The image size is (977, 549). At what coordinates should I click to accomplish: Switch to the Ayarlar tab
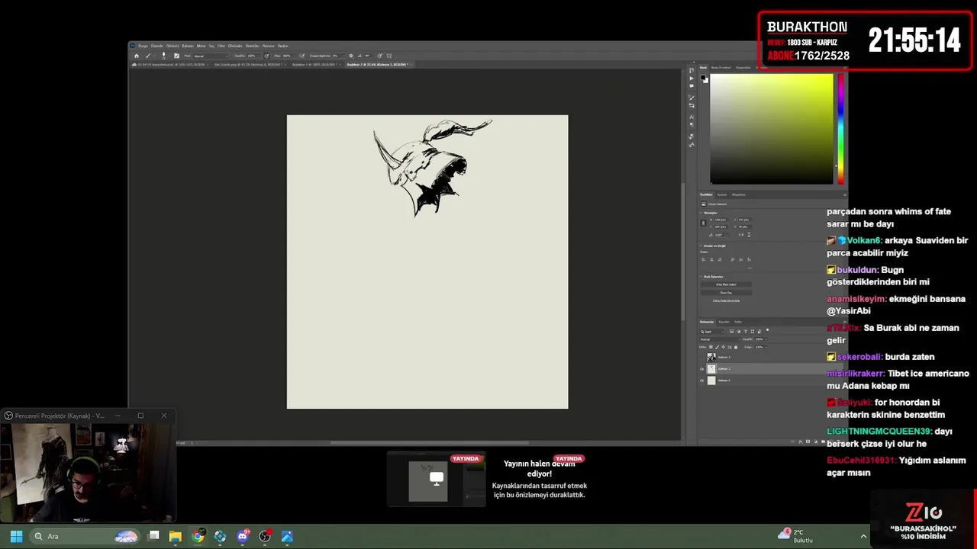(722, 194)
